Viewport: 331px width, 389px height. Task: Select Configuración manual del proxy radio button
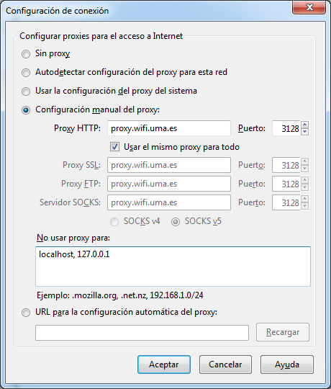pyautogui.click(x=26, y=110)
